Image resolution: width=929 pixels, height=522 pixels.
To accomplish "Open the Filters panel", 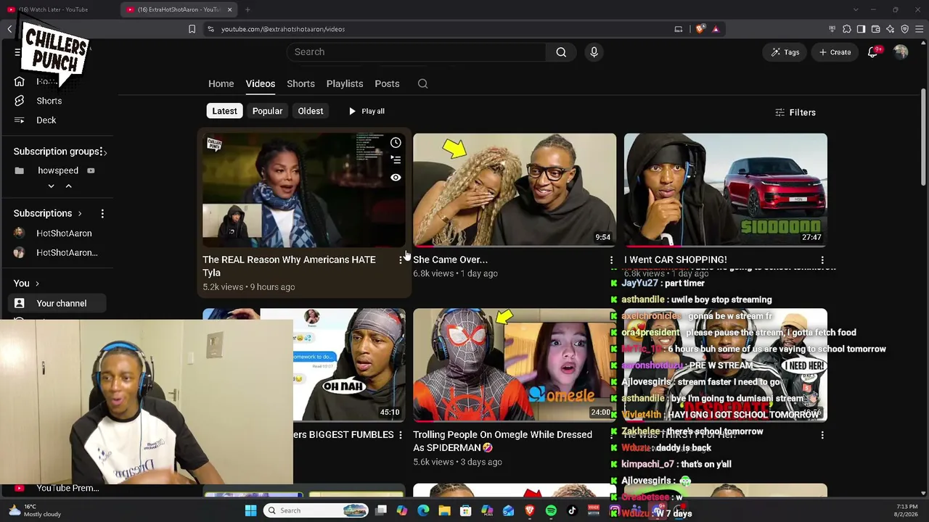I will point(795,112).
